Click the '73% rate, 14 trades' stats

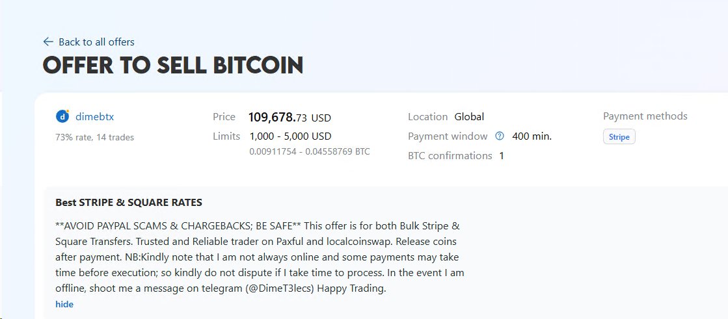[x=94, y=137]
